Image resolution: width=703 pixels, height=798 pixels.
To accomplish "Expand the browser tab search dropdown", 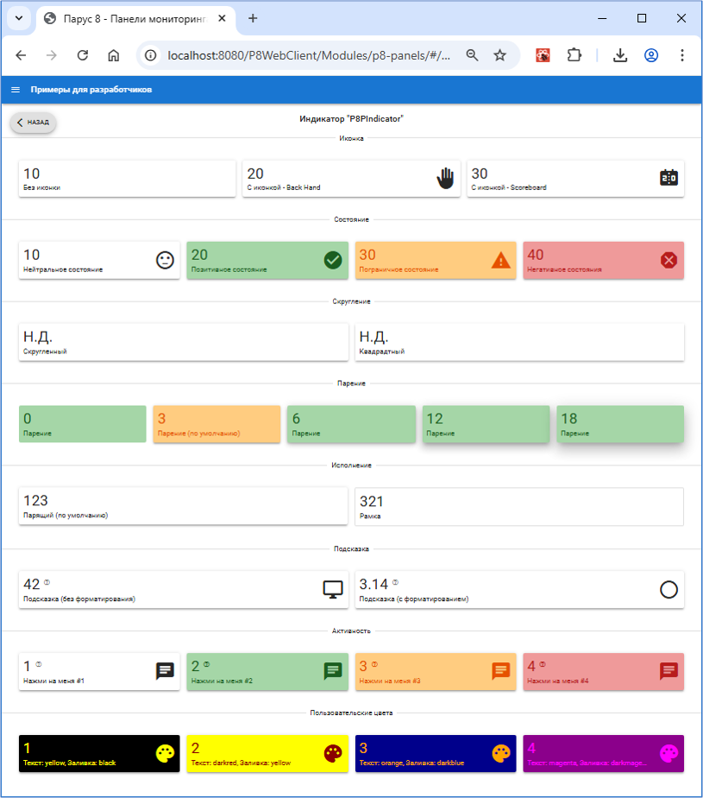I will (x=17, y=18).
